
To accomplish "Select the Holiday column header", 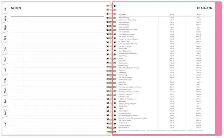I will point(122,15).
